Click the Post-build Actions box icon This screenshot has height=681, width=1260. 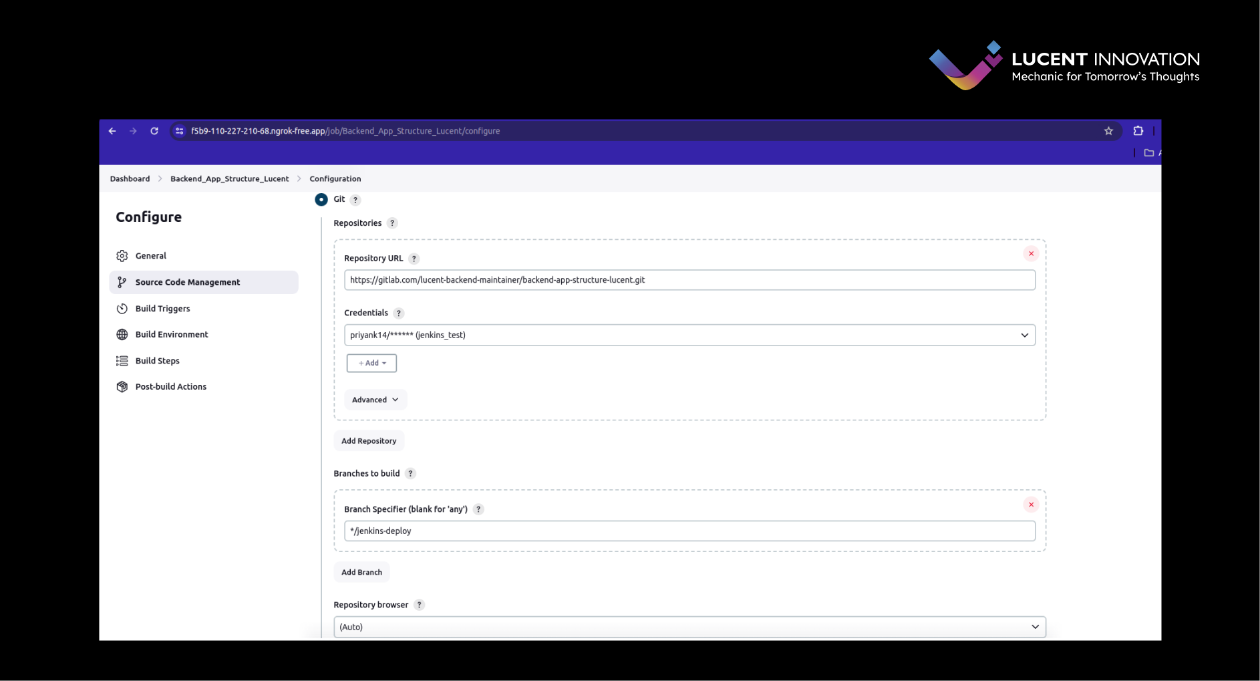[x=122, y=387]
